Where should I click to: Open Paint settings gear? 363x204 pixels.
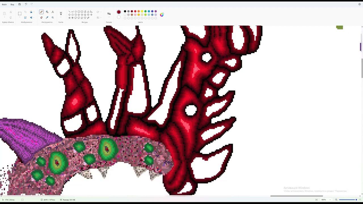point(360,4)
